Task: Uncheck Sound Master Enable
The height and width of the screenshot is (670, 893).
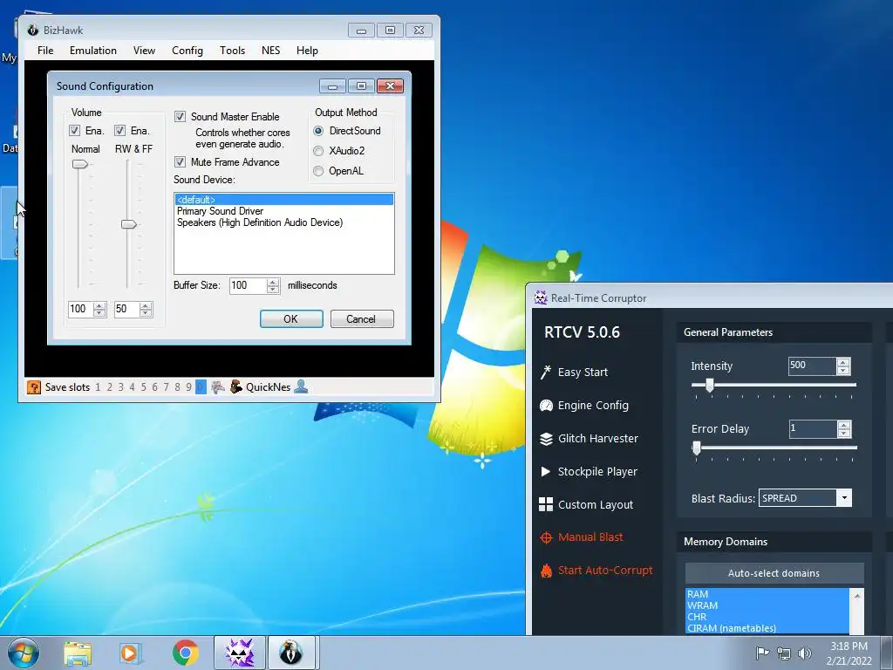Action: point(180,116)
